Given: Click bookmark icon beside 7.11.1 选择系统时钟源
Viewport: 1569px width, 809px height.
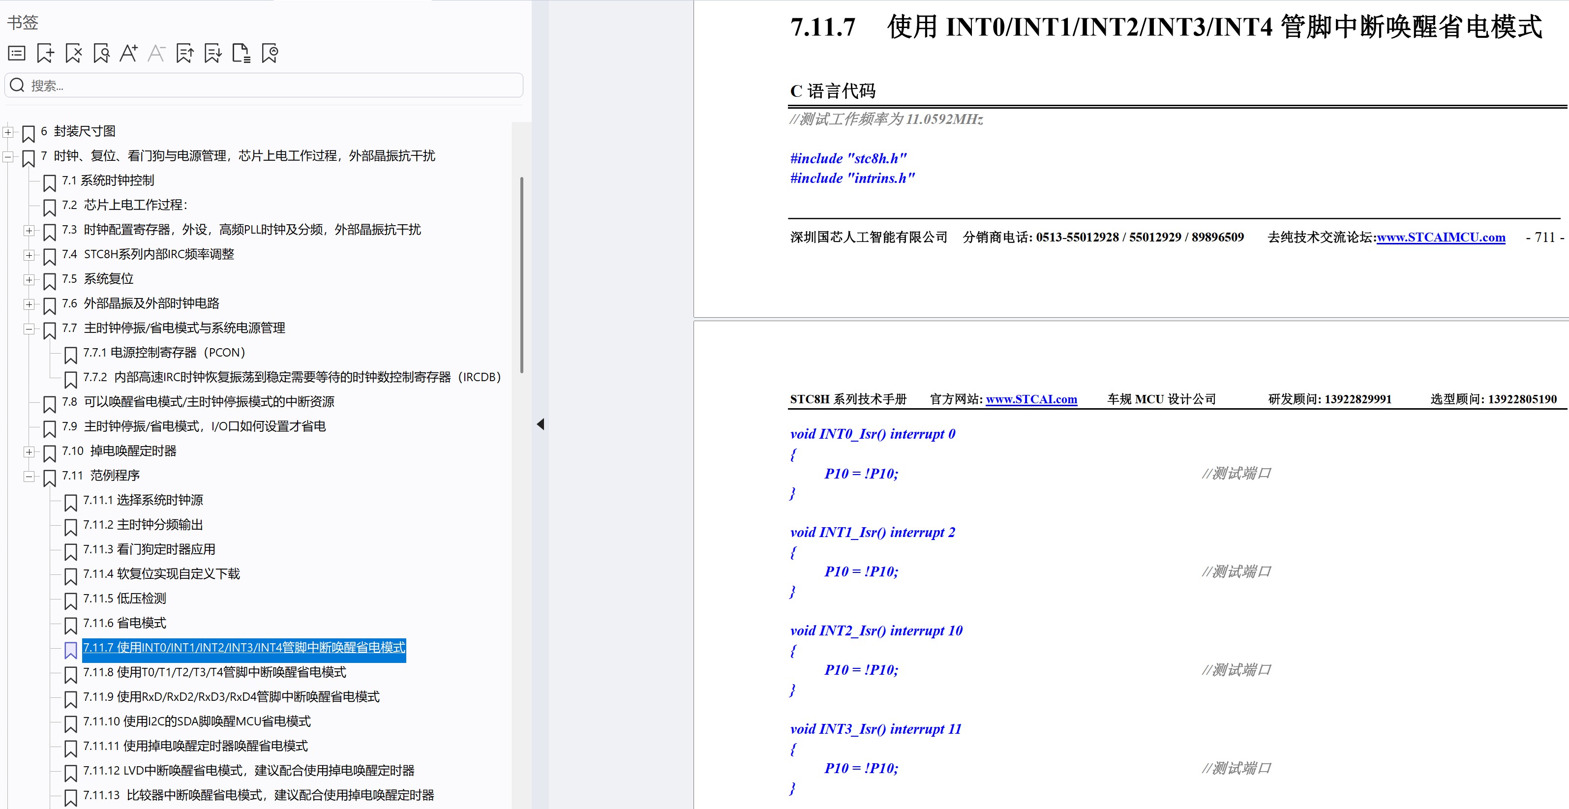Looking at the screenshot, I should click(71, 502).
